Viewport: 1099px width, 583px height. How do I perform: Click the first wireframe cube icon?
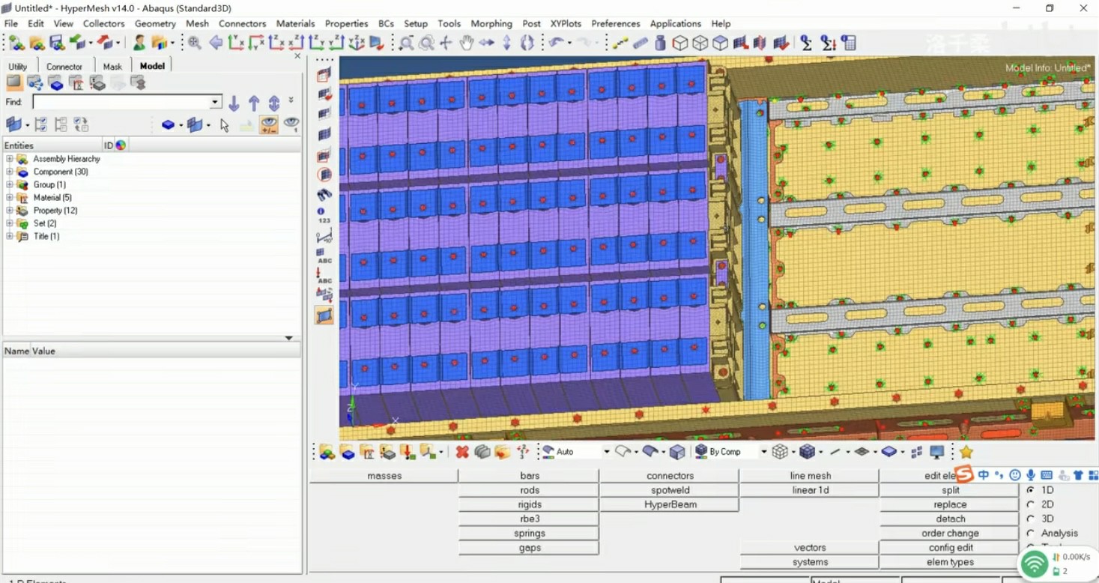coord(679,43)
